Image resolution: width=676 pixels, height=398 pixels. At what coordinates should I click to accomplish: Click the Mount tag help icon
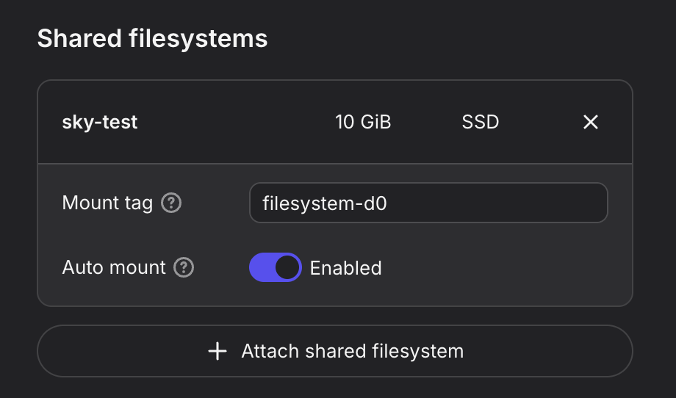pos(171,203)
